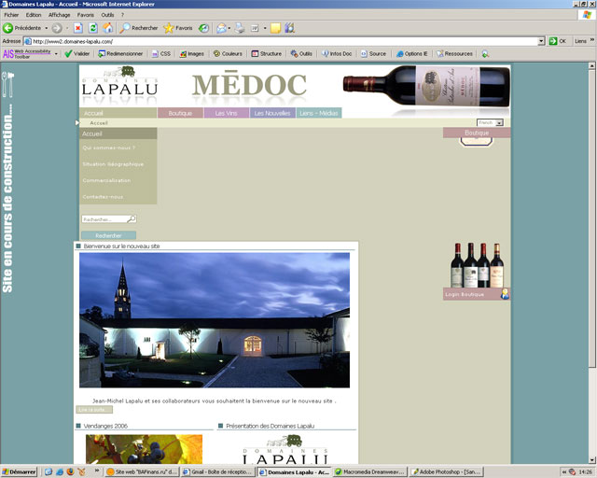597x478 pixels.
Task: Print the page with printer icon
Action: point(240,28)
